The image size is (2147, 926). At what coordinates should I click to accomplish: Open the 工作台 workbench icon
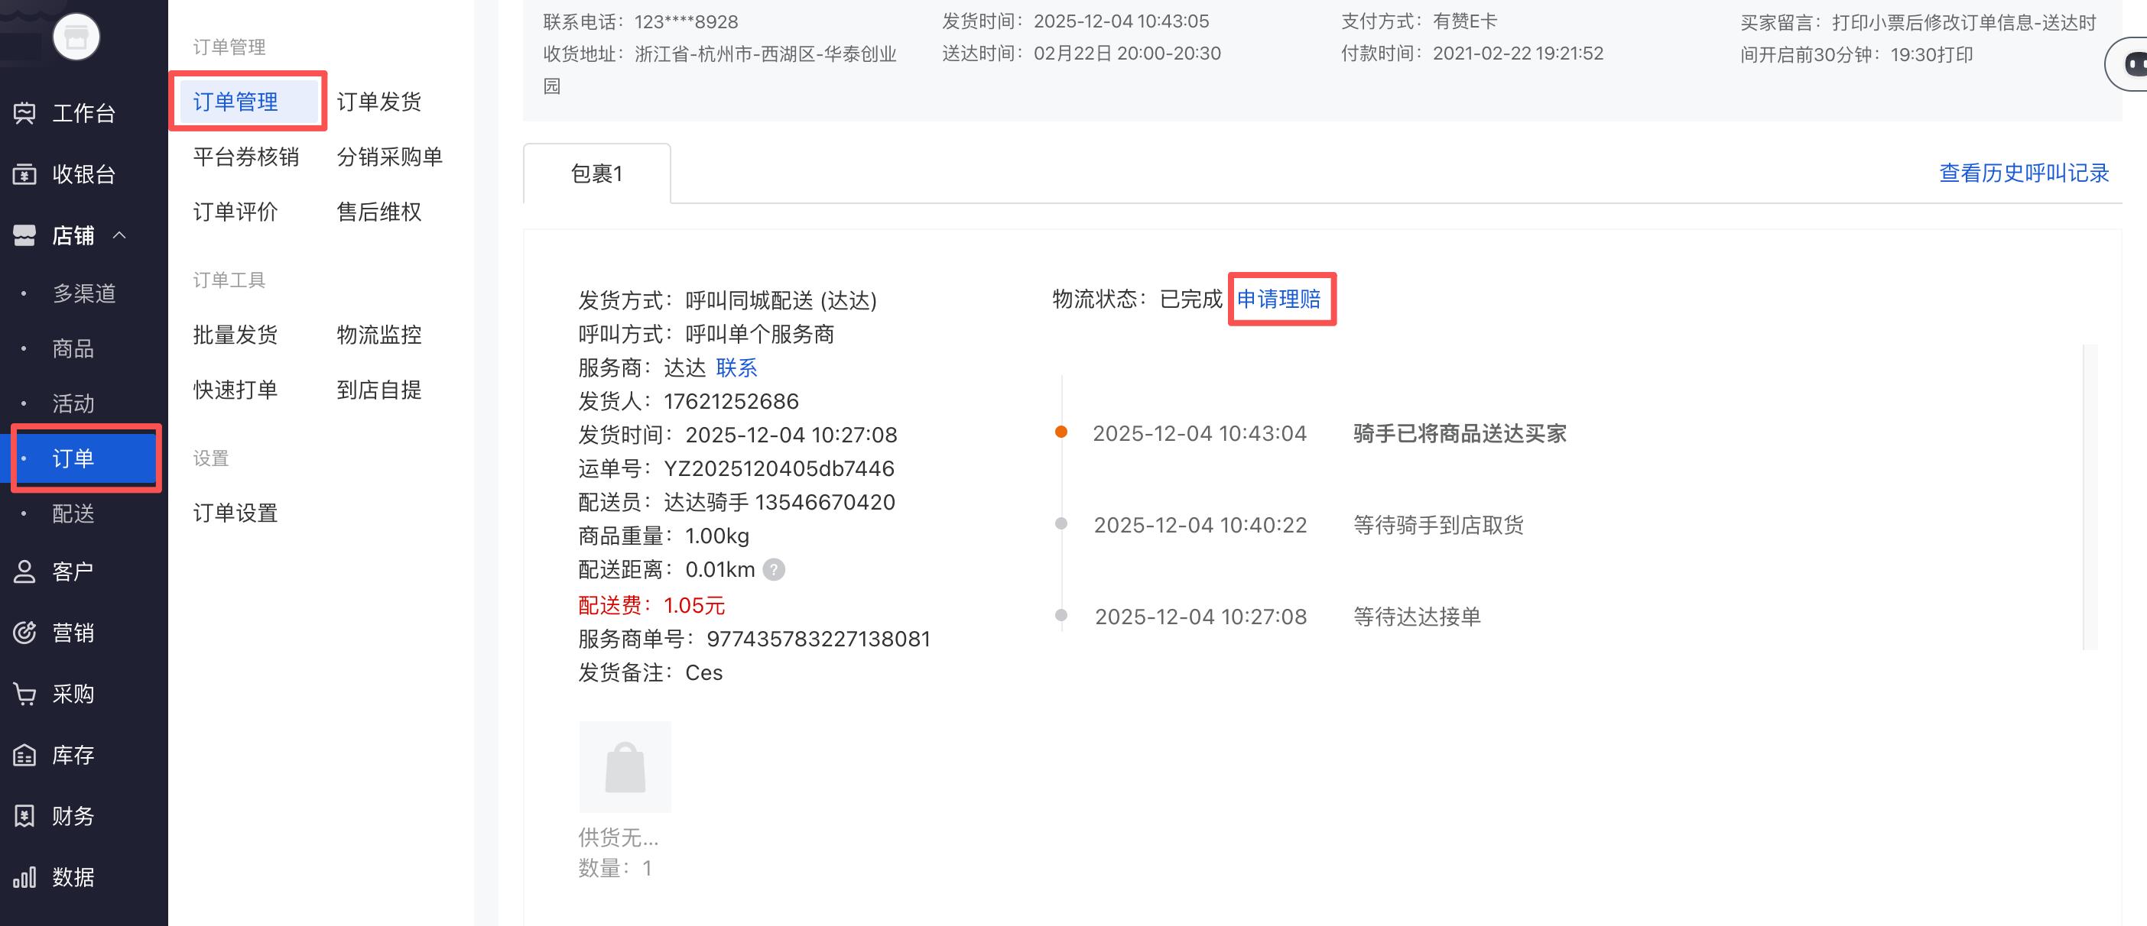click(x=25, y=112)
